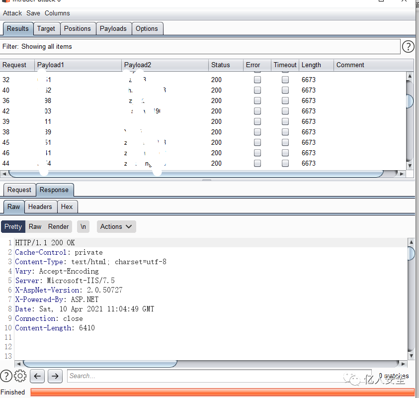Image resolution: width=419 pixels, height=398 pixels.
Task: Switch to the Results tab
Action: 18,29
